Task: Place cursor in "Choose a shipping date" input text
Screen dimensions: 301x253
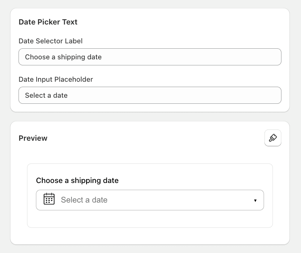Action: 63,57
